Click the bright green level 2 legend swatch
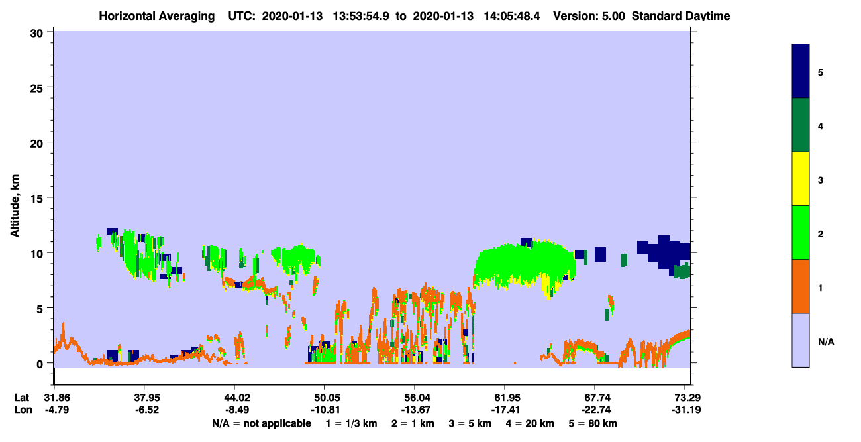Viewport: 861px width, 442px height. tap(801, 233)
